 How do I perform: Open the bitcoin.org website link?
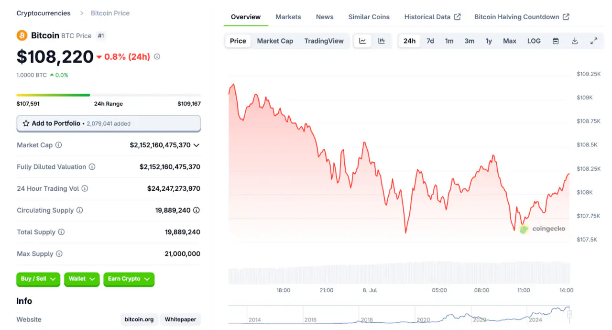click(139, 319)
